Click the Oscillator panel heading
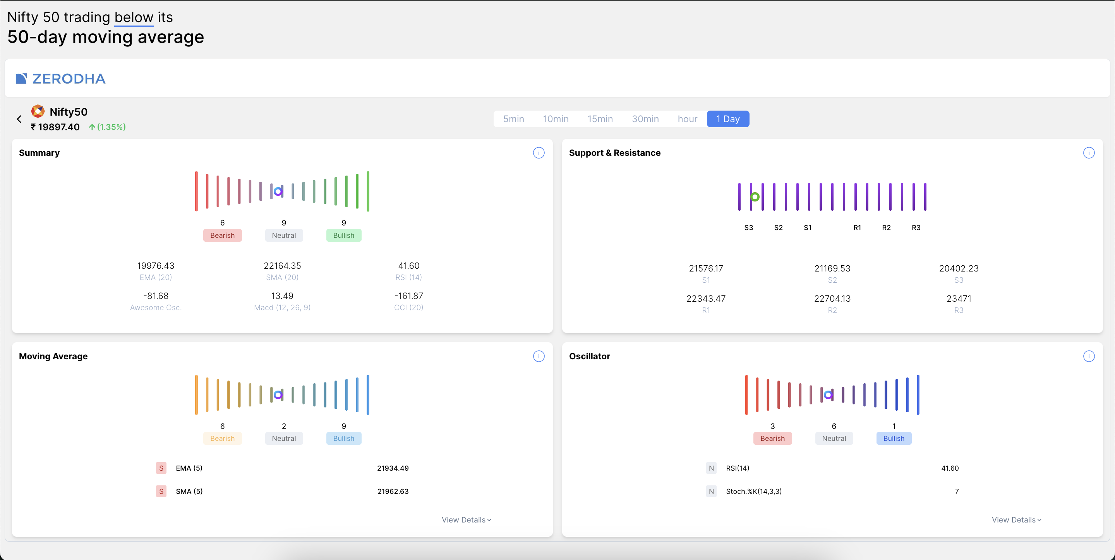The image size is (1115, 560). click(589, 356)
